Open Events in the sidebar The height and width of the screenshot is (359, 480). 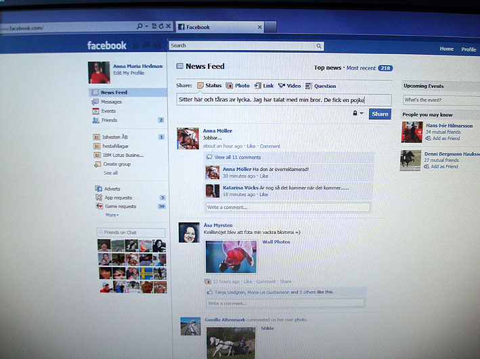109,111
